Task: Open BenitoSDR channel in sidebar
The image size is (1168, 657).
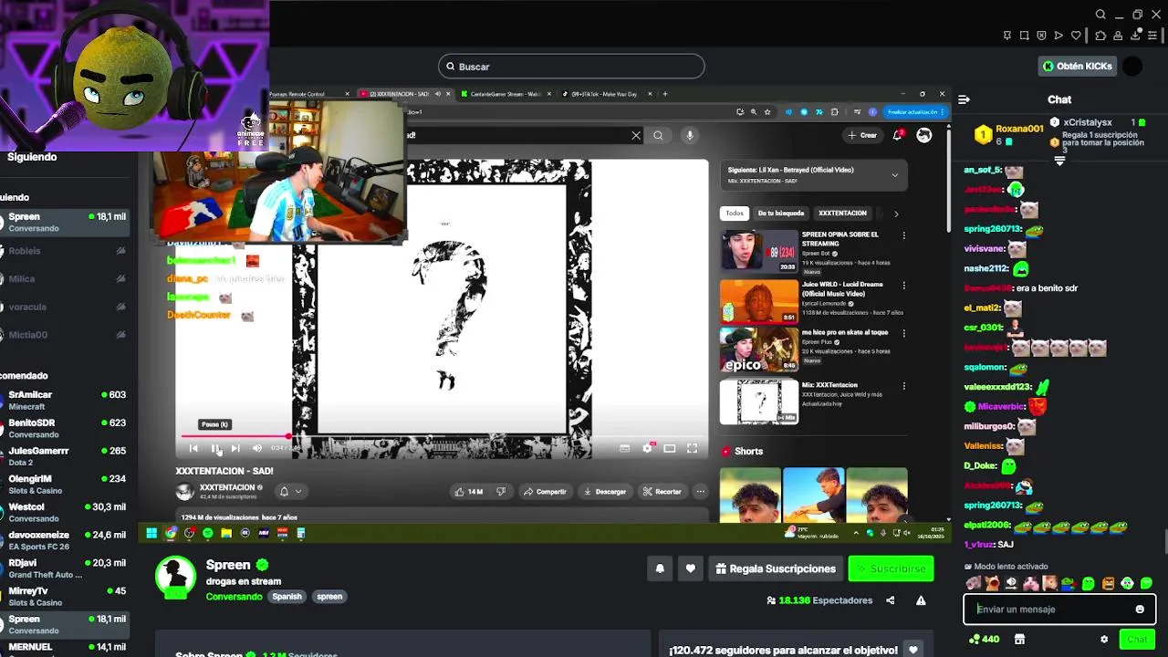Action: click(x=64, y=428)
